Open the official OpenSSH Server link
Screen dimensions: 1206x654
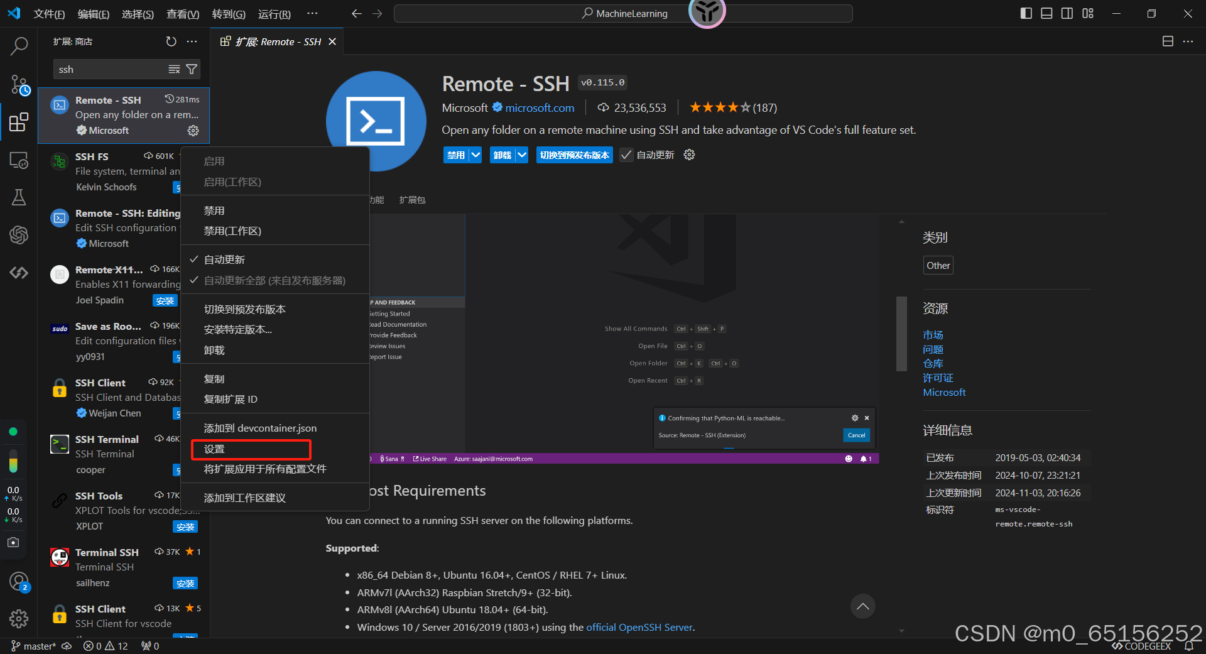[x=639, y=628]
